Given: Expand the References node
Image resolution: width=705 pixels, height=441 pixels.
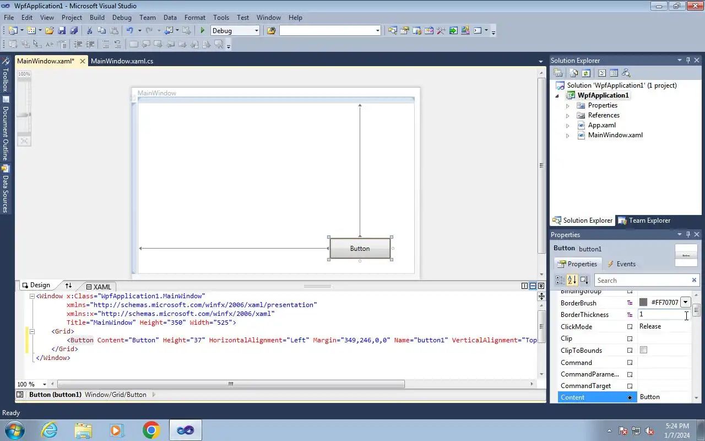Looking at the screenshot, I should (568, 115).
